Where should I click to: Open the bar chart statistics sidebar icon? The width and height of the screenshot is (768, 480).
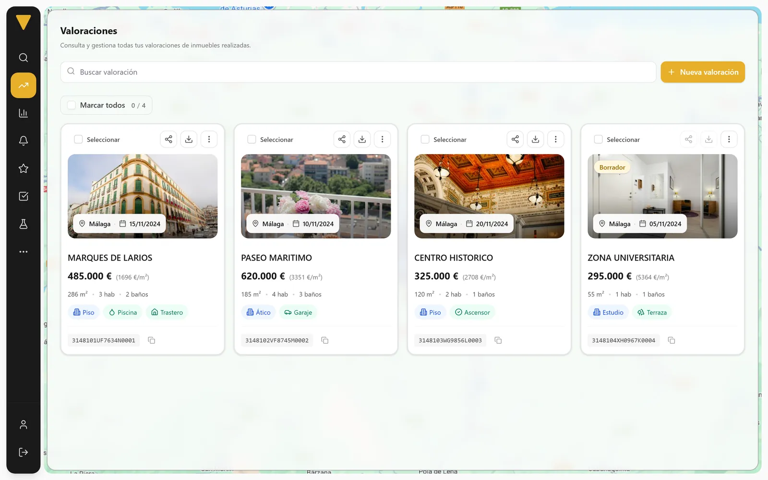click(23, 113)
